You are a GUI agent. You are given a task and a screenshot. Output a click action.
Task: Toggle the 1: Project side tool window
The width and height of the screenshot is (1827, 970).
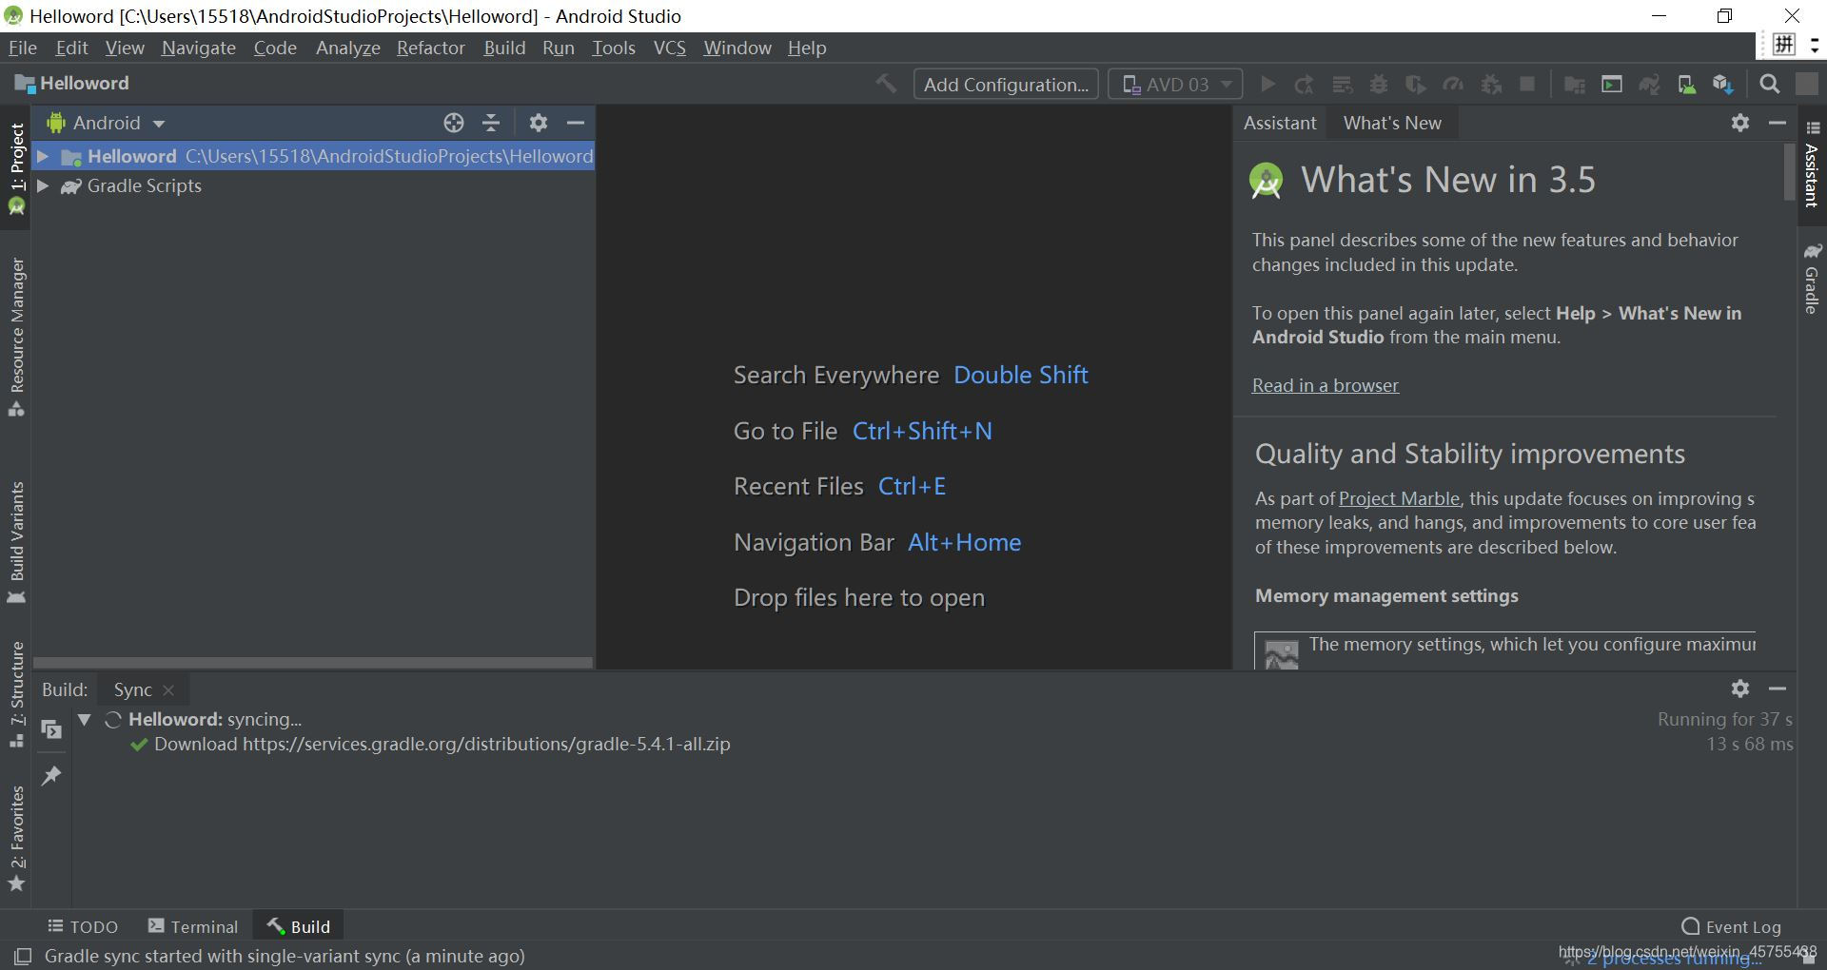(16, 167)
